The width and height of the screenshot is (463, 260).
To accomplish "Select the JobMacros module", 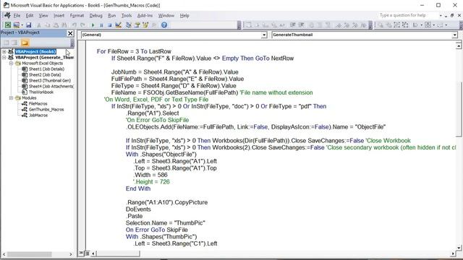I will 38,116.
